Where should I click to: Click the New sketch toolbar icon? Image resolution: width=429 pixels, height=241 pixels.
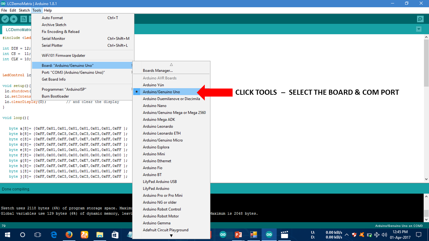23,19
